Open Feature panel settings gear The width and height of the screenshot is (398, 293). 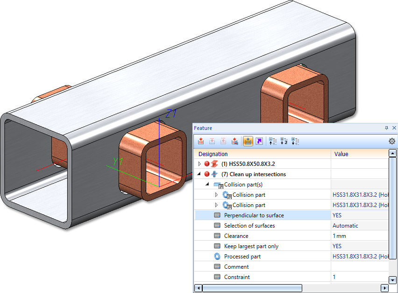click(x=392, y=141)
